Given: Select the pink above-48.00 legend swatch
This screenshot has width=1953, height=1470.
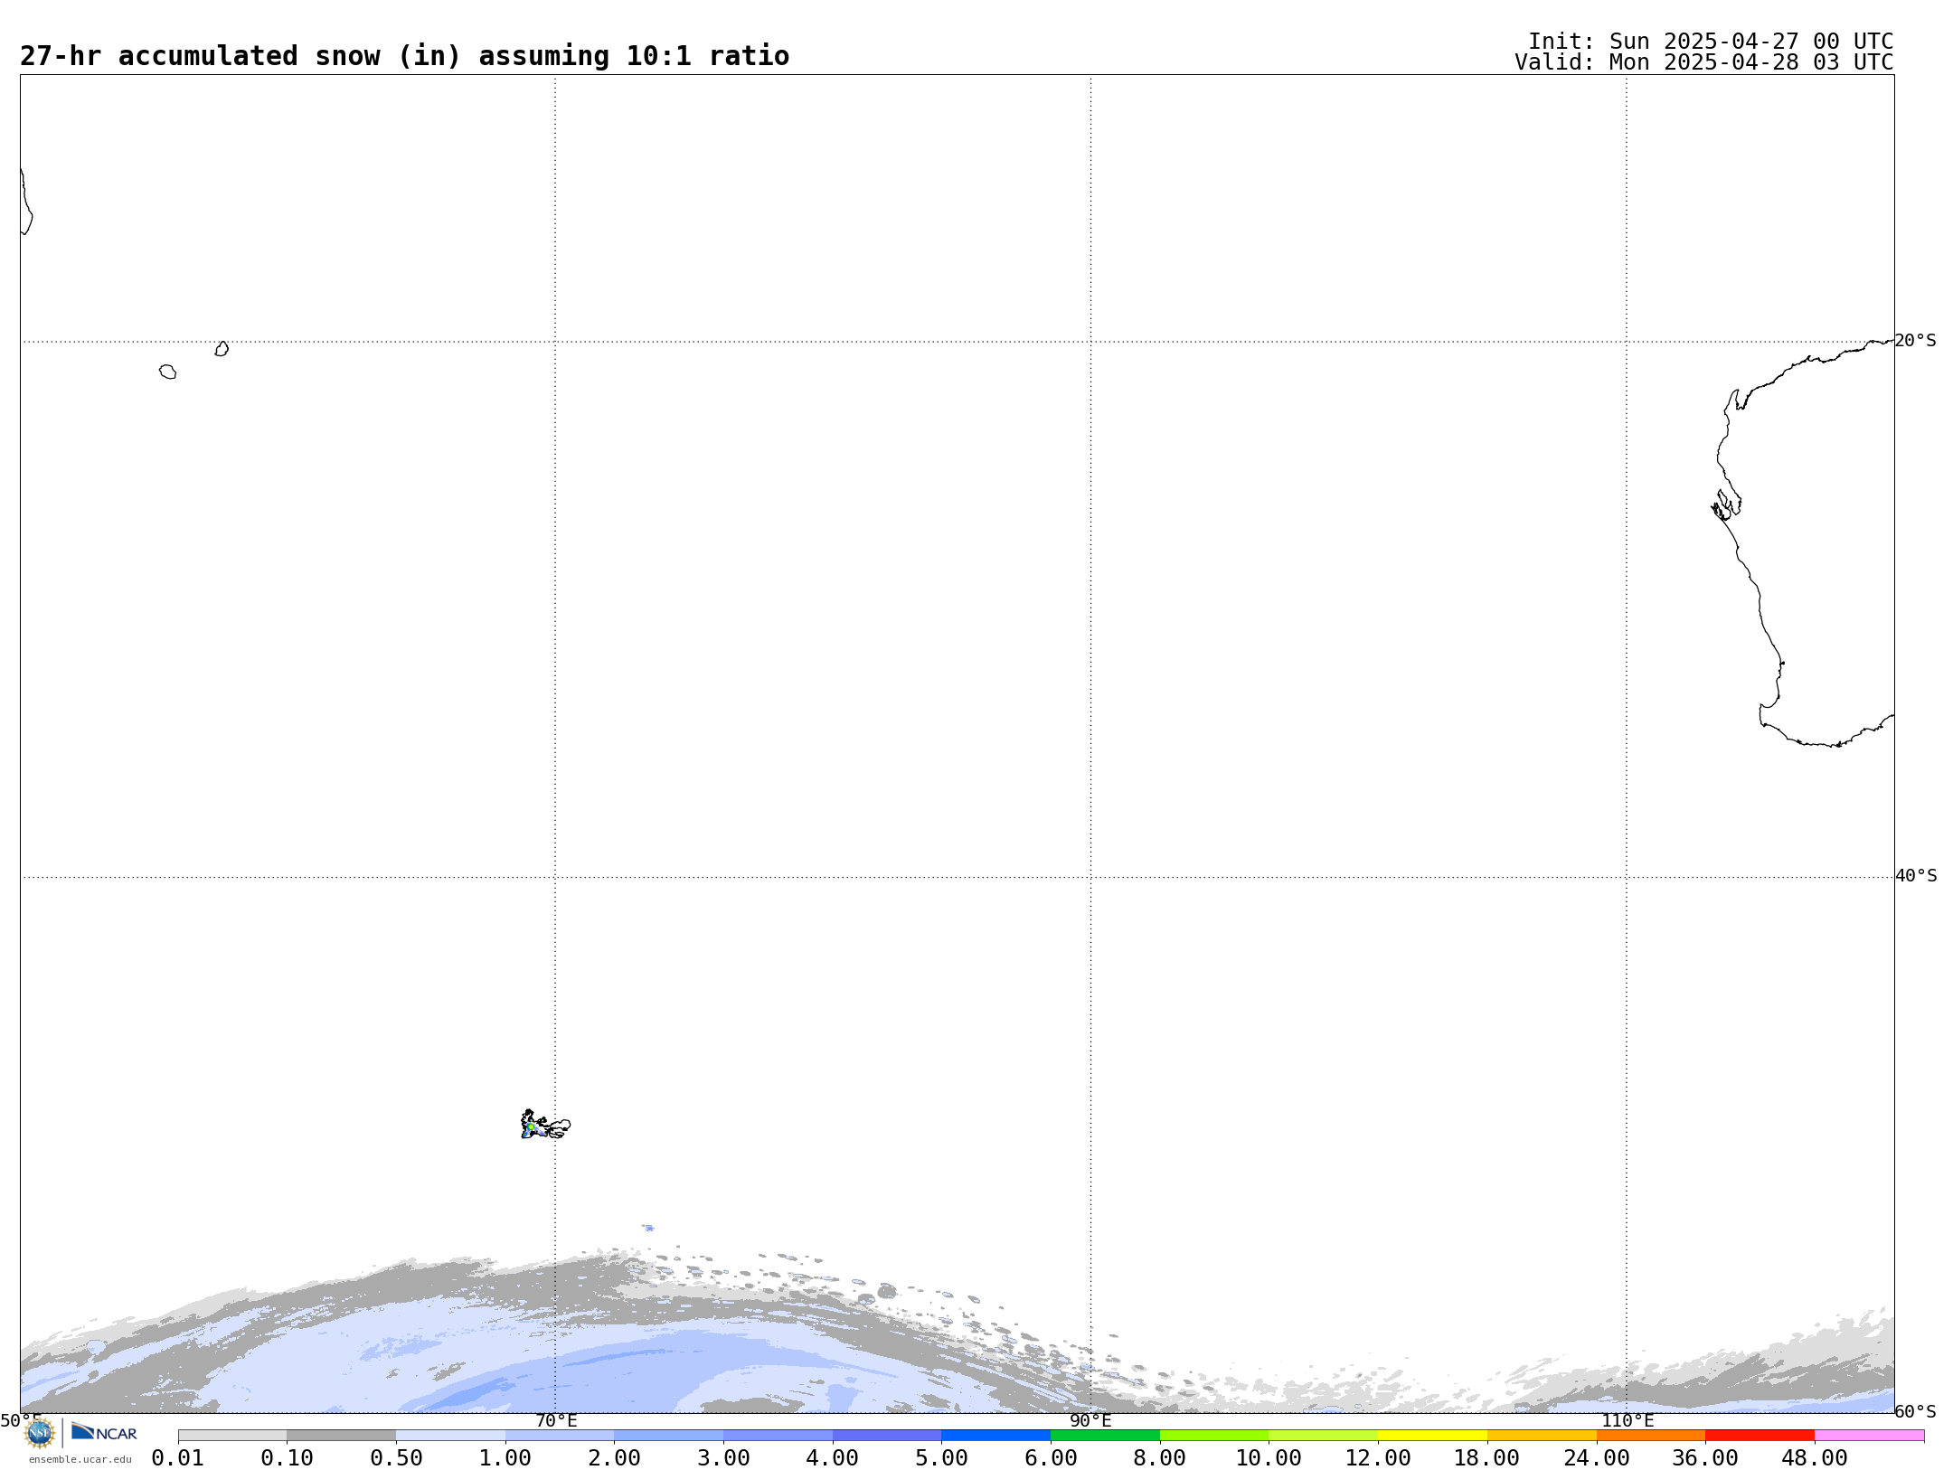Looking at the screenshot, I should (x=1869, y=1436).
